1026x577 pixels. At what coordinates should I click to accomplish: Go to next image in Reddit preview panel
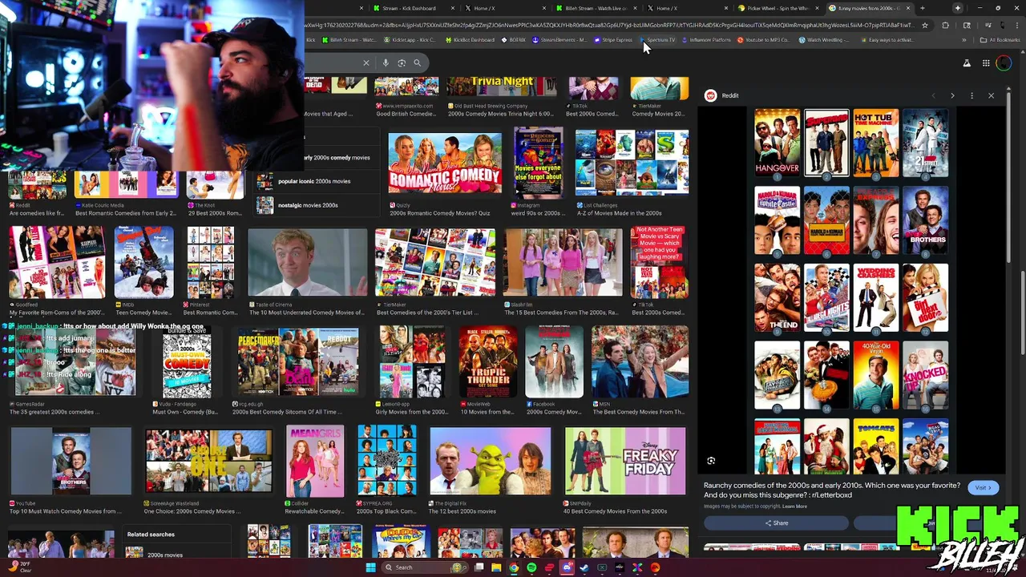(952, 95)
